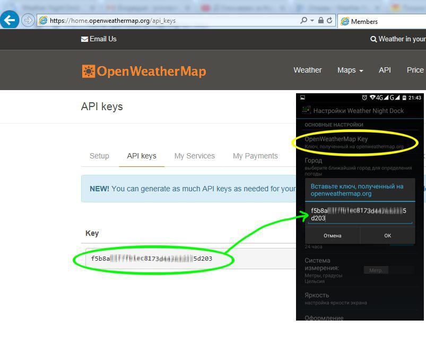Open the Price navigation item

[x=415, y=70]
